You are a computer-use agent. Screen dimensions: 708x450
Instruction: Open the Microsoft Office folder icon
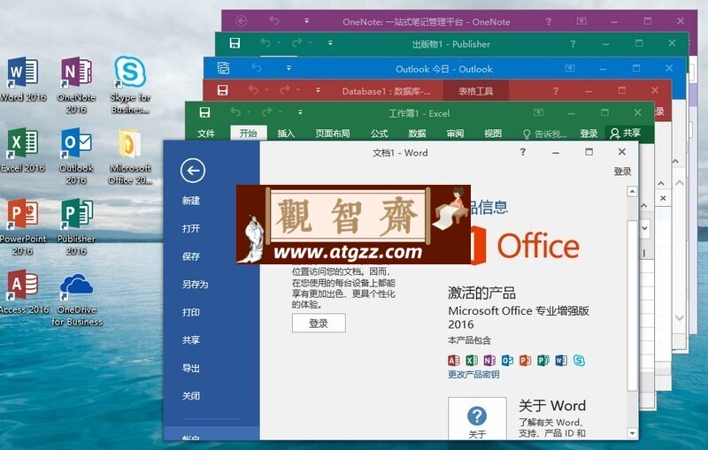pos(130,156)
